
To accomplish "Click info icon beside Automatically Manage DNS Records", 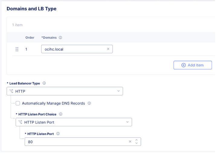I will tap(89, 103).
